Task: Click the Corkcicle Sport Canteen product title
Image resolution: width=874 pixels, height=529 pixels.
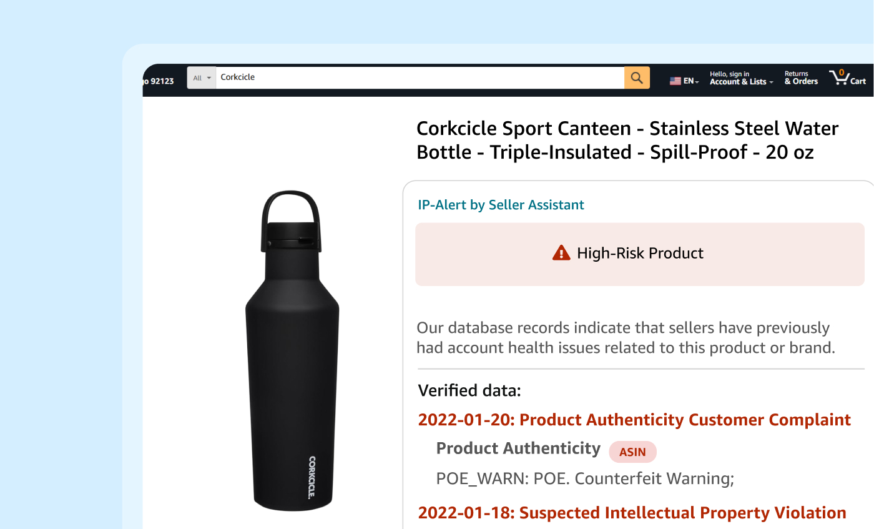Action: (x=627, y=141)
